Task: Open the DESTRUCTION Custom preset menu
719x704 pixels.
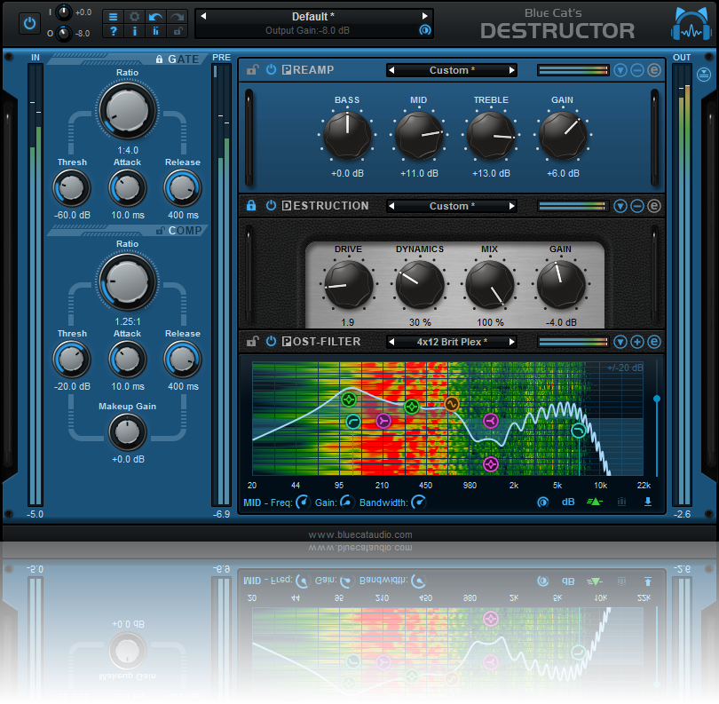Action: (x=452, y=206)
